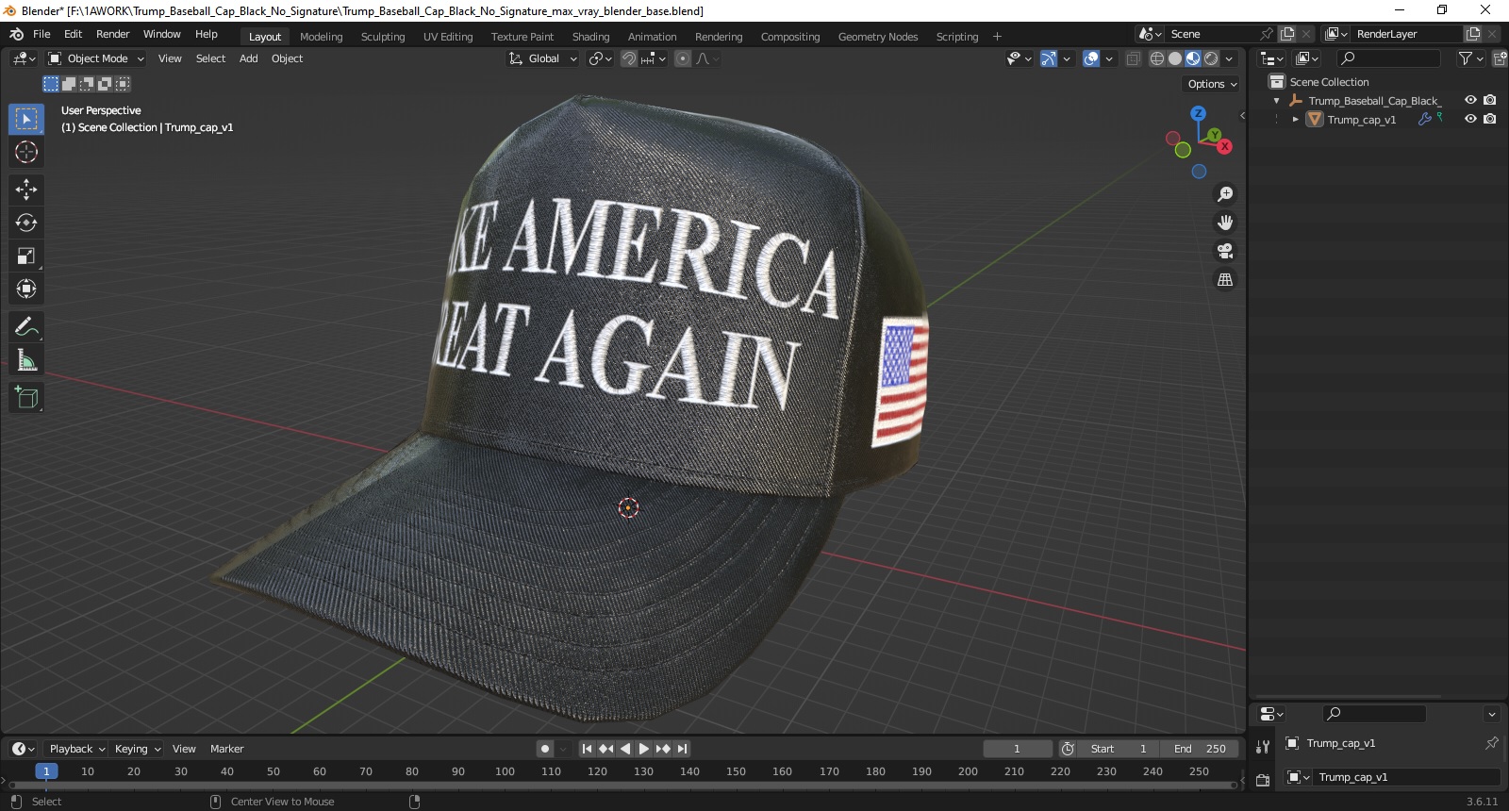Image resolution: width=1509 pixels, height=811 pixels.
Task: Expand the Trump_cap_v1 tree item
Action: pyautogui.click(x=1296, y=120)
